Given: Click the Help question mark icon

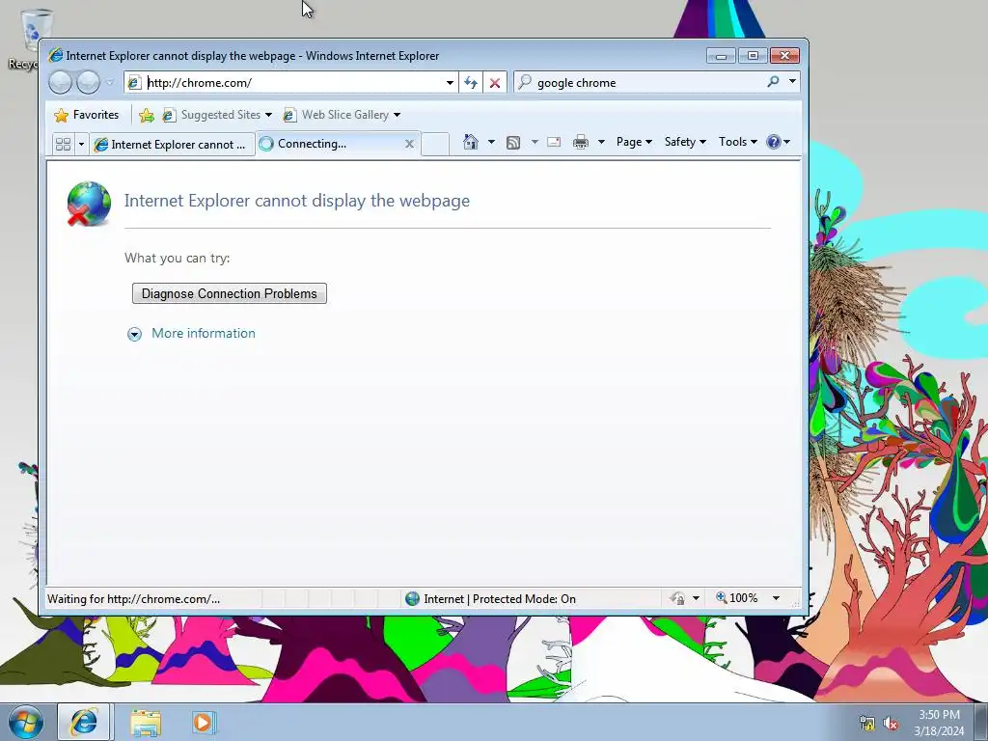Looking at the screenshot, I should (x=774, y=142).
